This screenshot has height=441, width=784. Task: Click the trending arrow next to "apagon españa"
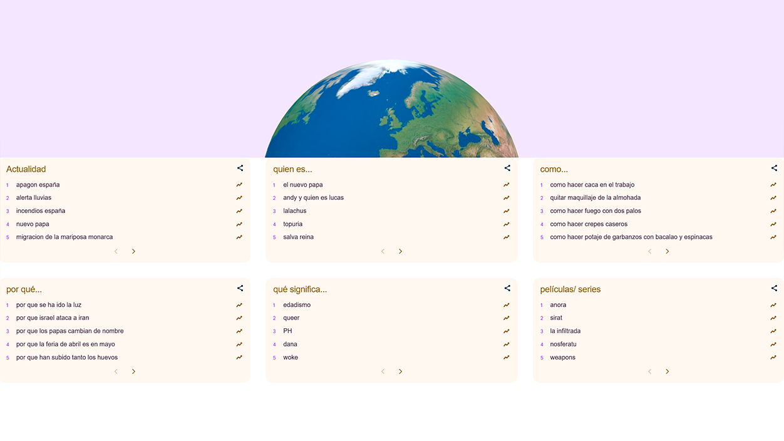click(x=239, y=184)
